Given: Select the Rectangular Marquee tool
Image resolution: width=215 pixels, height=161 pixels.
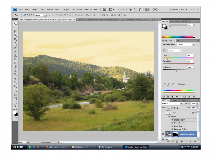Looking at the screenshot, I should (15, 28).
